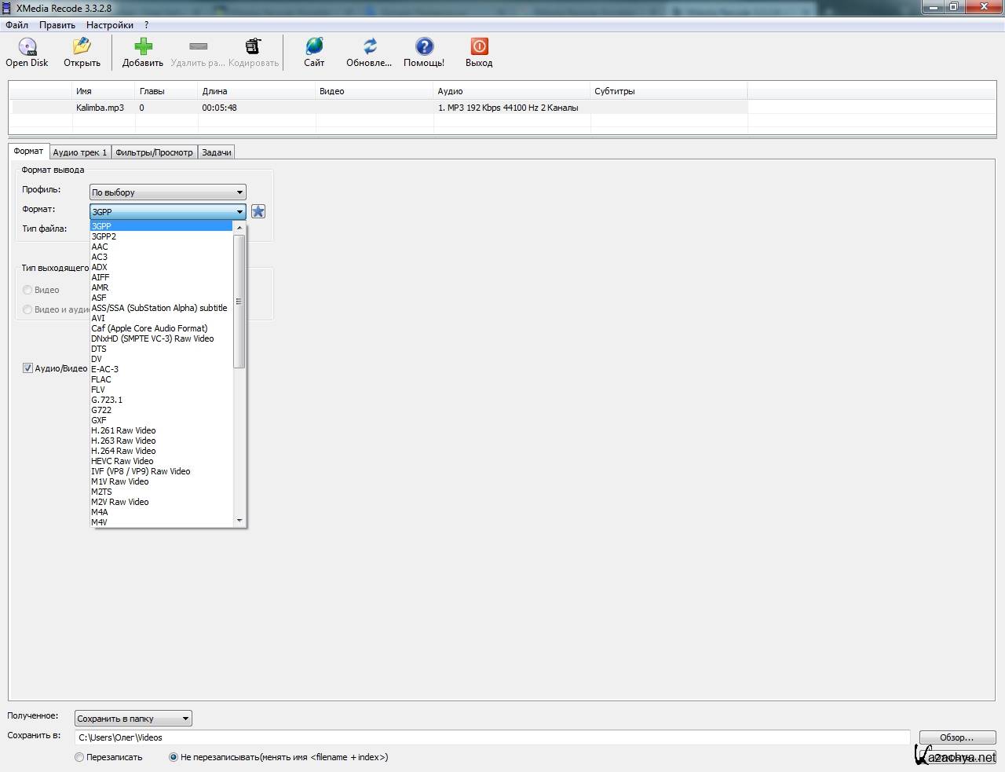
Task: Open the Сохранить в папку dropdown
Action: click(x=133, y=719)
